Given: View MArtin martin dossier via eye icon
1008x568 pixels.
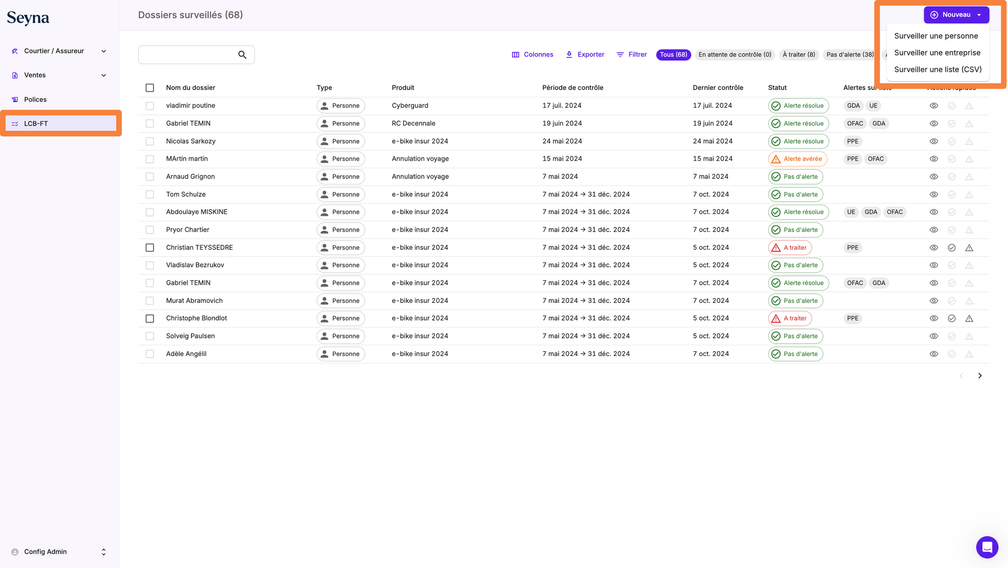Looking at the screenshot, I should tap(934, 159).
